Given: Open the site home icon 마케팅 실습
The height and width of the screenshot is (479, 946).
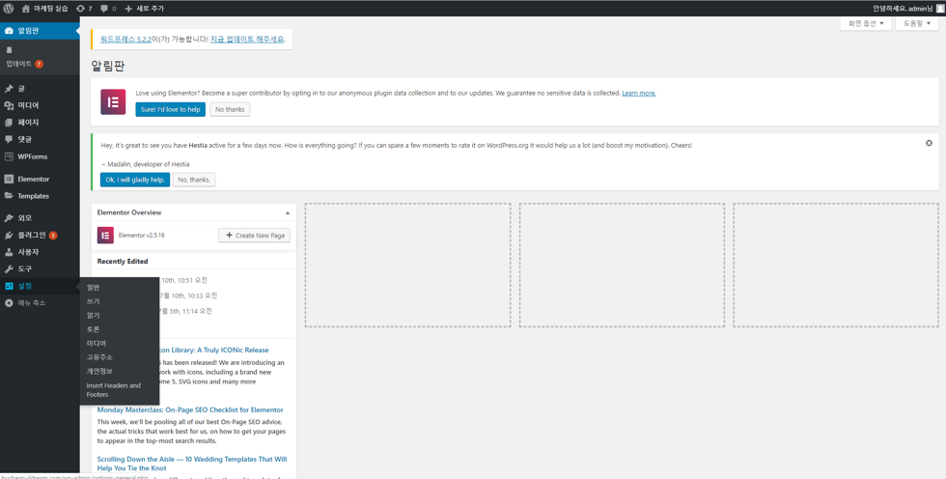Looking at the screenshot, I should point(44,9).
